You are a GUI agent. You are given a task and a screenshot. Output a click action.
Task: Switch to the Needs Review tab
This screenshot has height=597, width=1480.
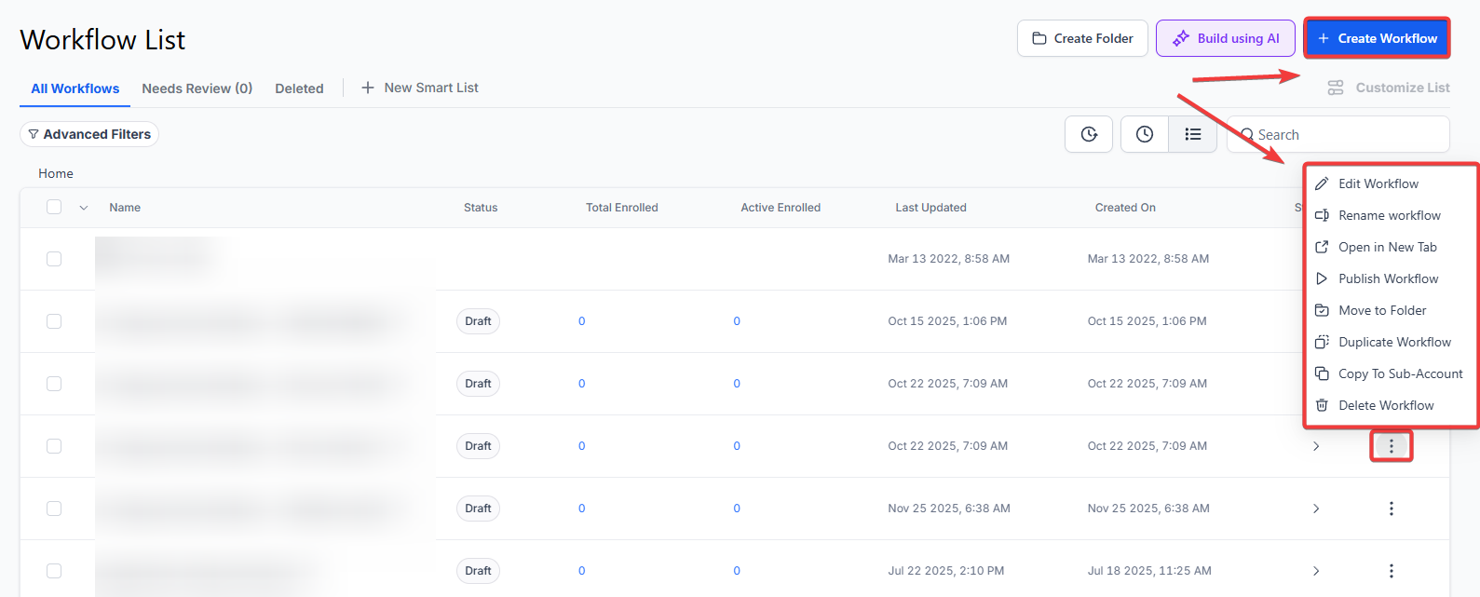click(x=197, y=88)
